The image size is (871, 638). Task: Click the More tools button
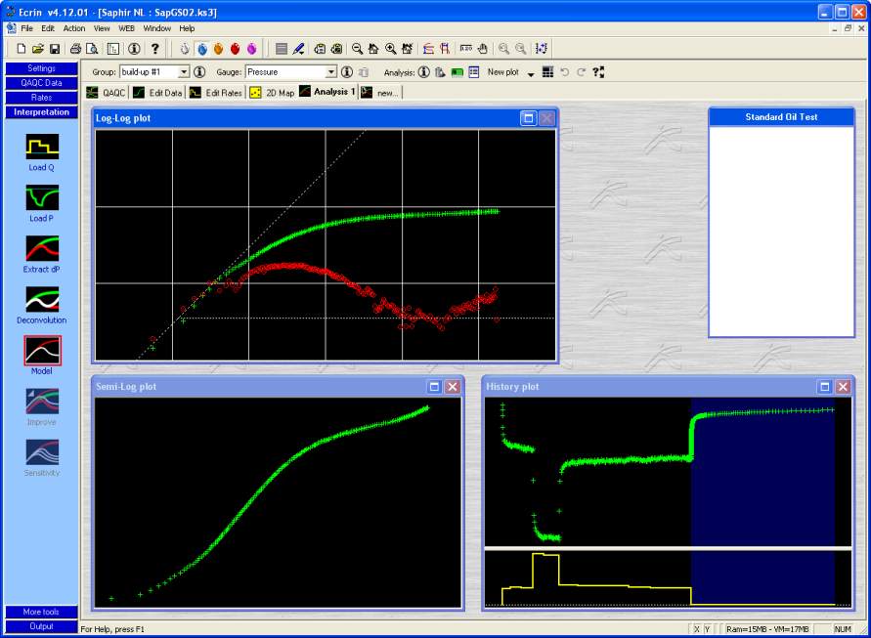(x=41, y=613)
